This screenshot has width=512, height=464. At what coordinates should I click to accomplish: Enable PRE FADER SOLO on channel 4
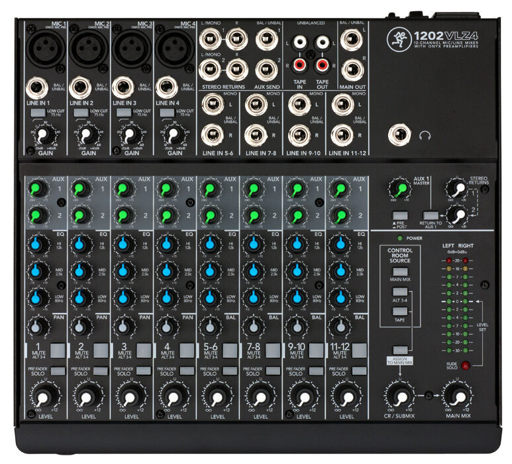pos(187,371)
